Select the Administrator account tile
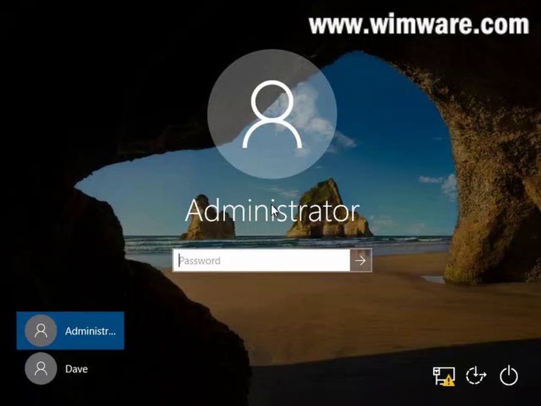Viewport: 541px width, 406px height. pyautogui.click(x=70, y=331)
